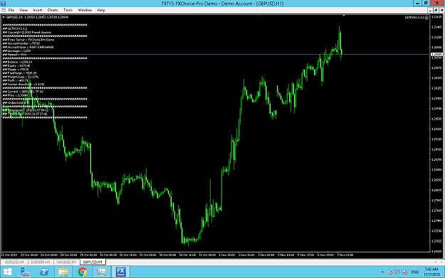Screen dimensions: 445x278
Task: Click the chart shift triangle marker
Action: click(x=344, y=16)
